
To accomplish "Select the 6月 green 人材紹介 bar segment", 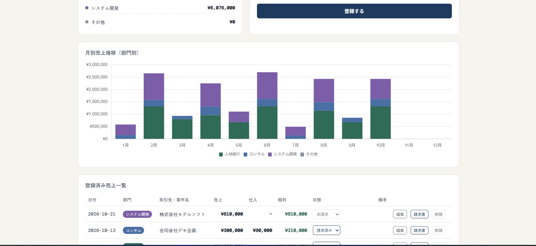I will 267,122.
